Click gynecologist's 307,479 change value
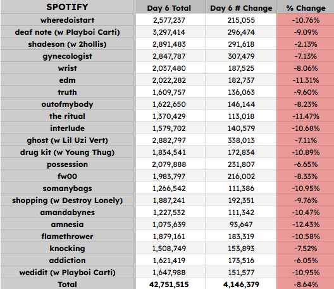 click(x=241, y=56)
